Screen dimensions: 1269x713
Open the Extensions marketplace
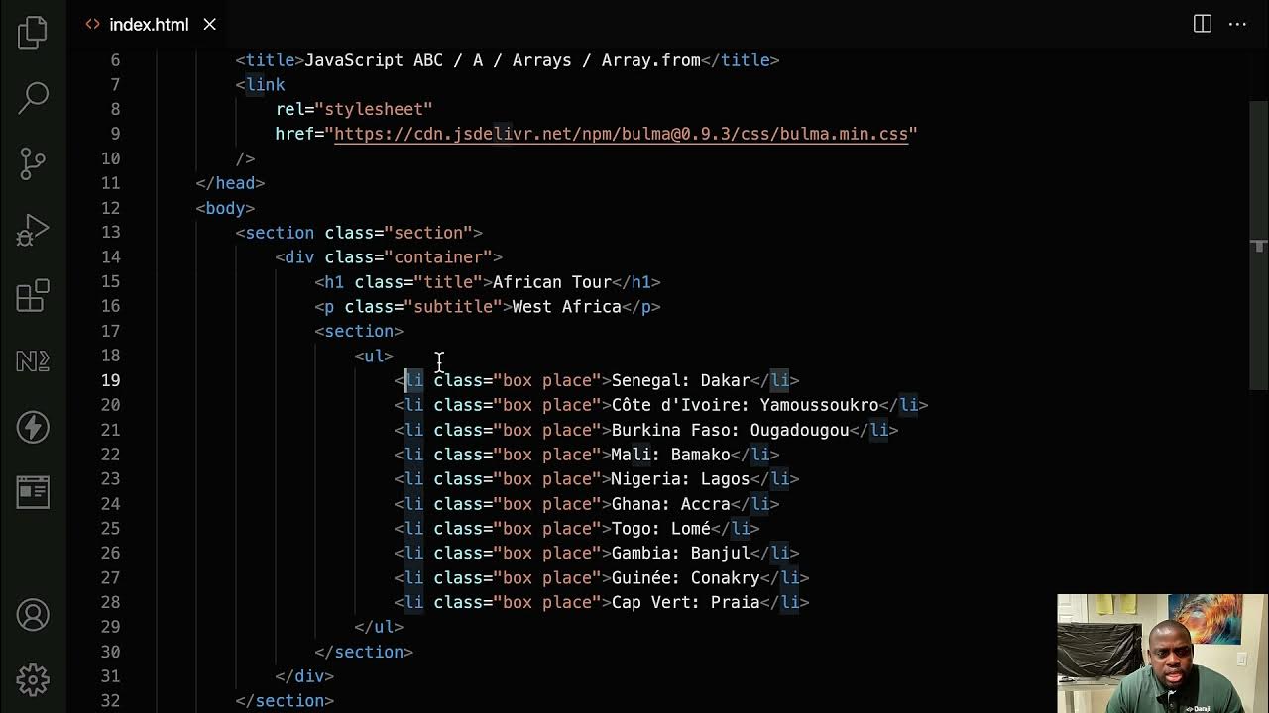[x=33, y=295]
